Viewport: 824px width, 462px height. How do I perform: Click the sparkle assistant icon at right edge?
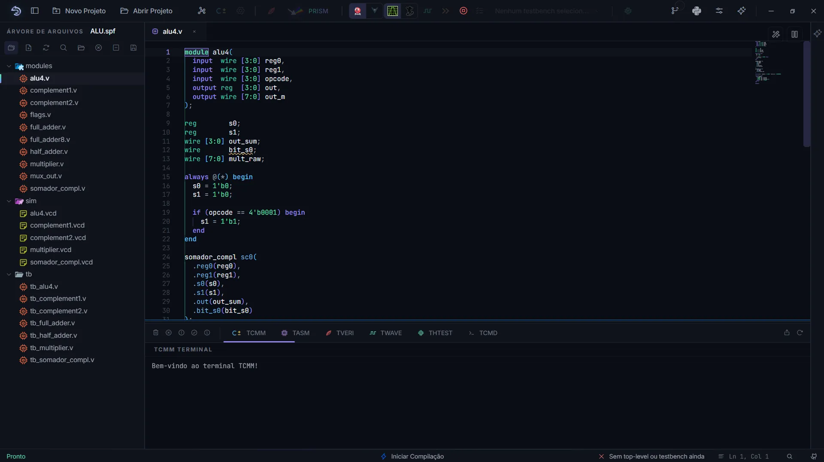817,33
